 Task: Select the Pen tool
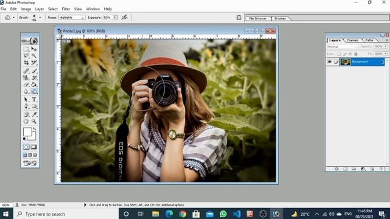pyautogui.click(x=26, y=106)
